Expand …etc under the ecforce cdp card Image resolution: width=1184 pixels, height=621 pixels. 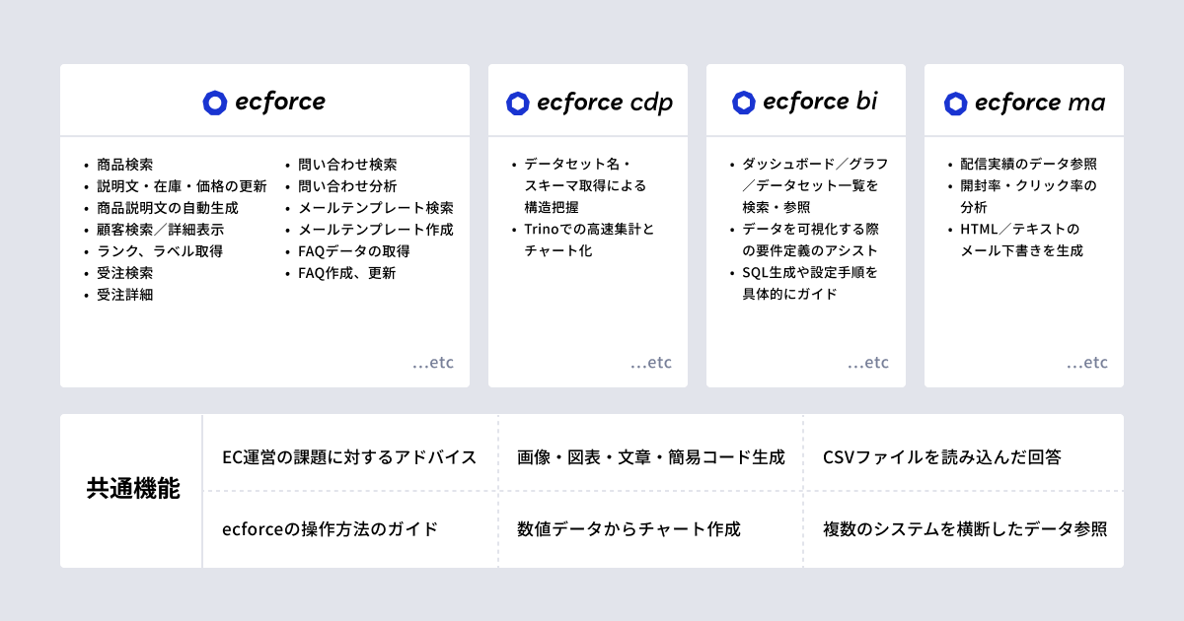651,363
